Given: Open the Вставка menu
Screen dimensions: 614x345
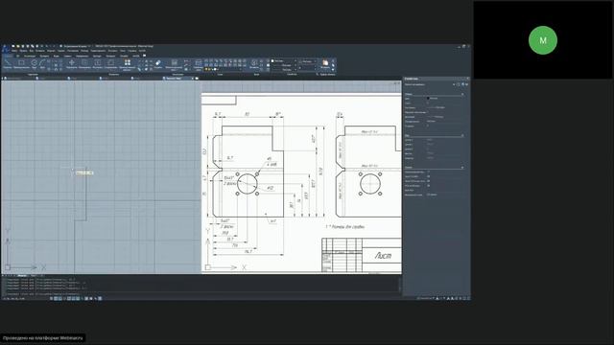Looking at the screenshot, I should tap(40, 51).
